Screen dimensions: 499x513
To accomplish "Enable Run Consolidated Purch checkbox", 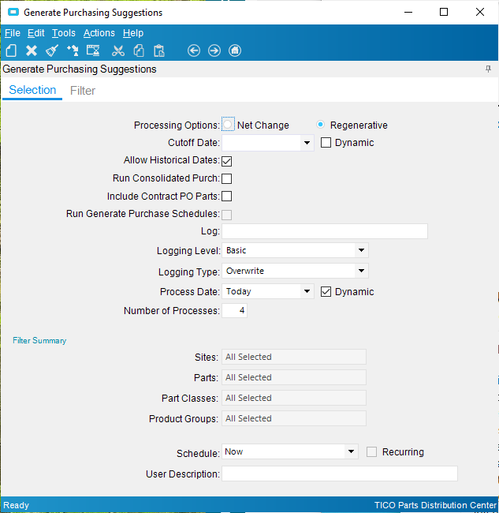I will tap(227, 178).
